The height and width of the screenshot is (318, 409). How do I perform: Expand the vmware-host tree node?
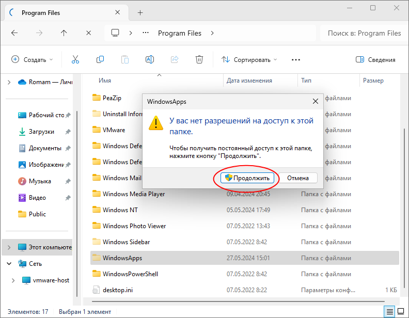(13, 280)
